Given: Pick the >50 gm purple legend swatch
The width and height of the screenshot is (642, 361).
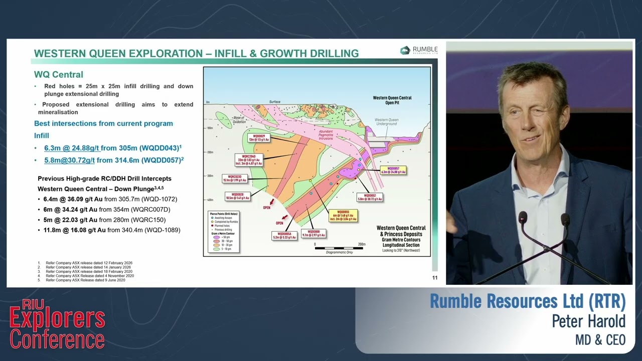Looking at the screenshot, I should pos(217,237).
